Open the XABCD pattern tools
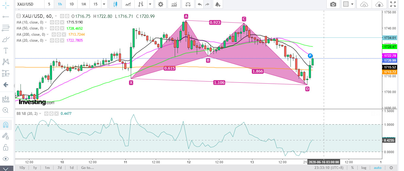 pos(5,62)
